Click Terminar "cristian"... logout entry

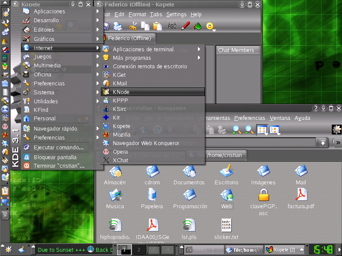(x=58, y=166)
